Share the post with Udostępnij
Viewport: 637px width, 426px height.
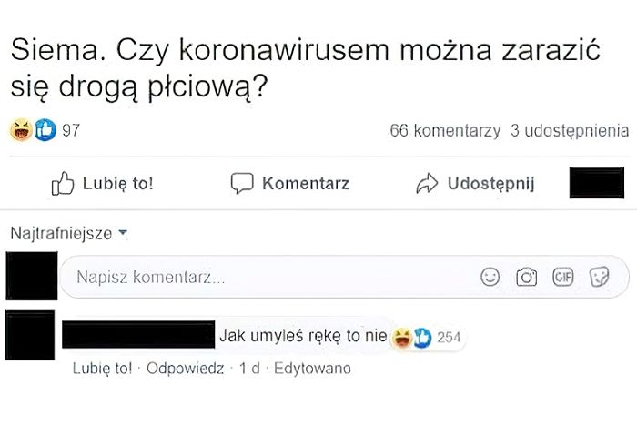[474, 183]
